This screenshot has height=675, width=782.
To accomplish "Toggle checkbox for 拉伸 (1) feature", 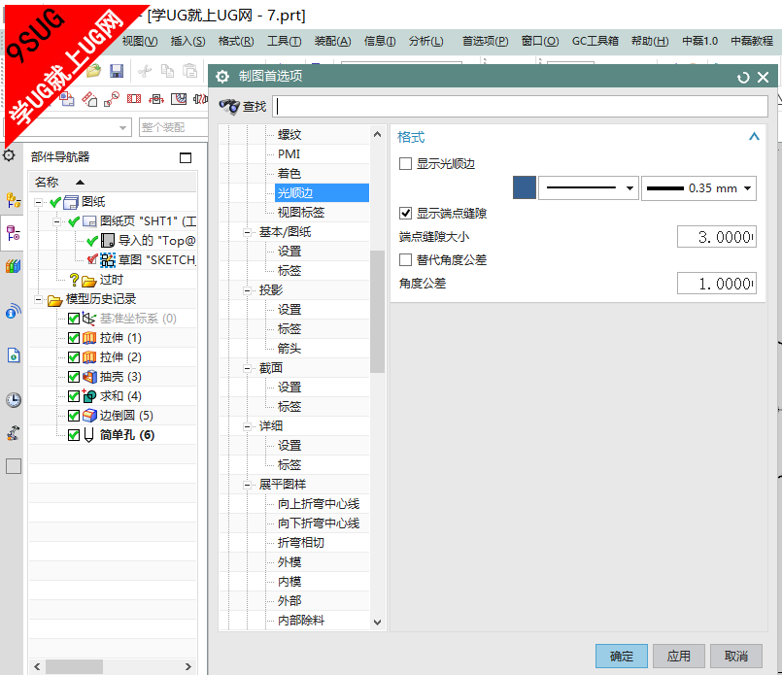I will [74, 338].
